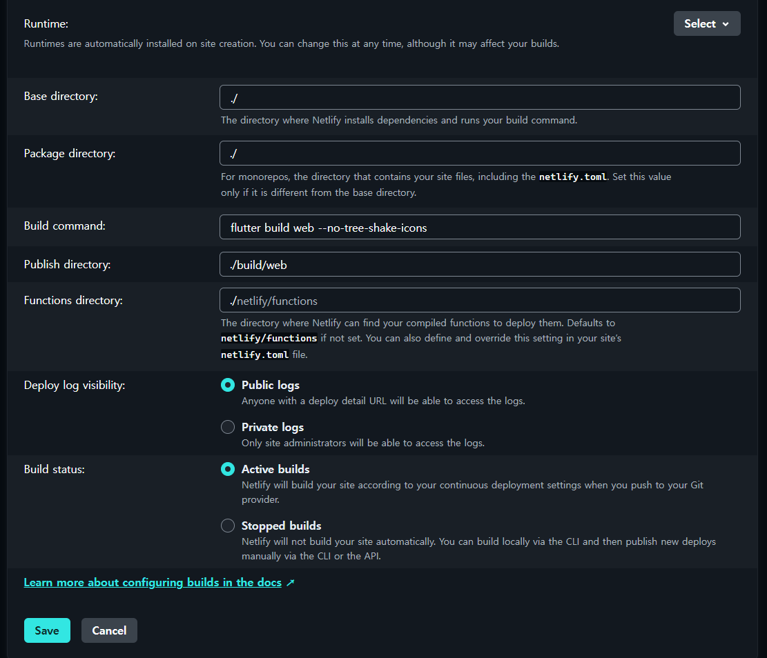Click into the Package directory text field
Image resolution: width=767 pixels, height=658 pixels.
point(480,153)
